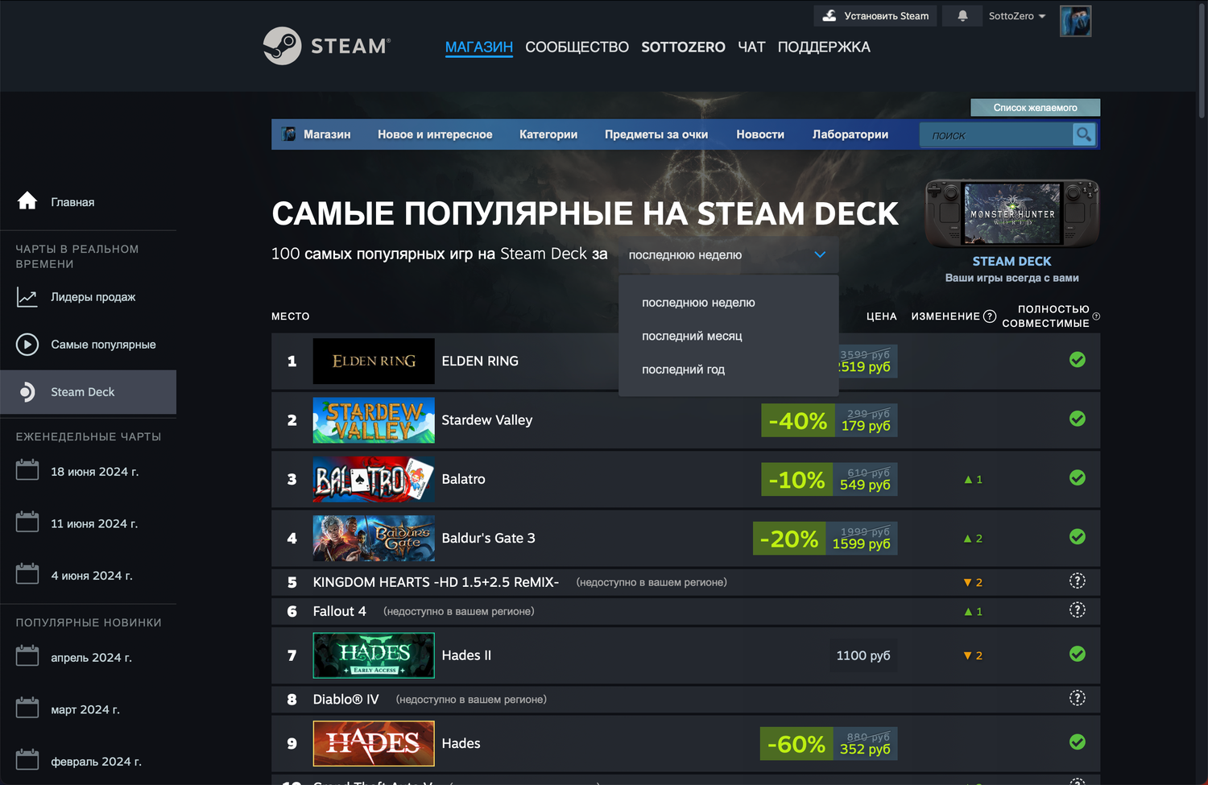The image size is (1208, 785).
Task: Open Лаборатории store tab
Action: 850,134
